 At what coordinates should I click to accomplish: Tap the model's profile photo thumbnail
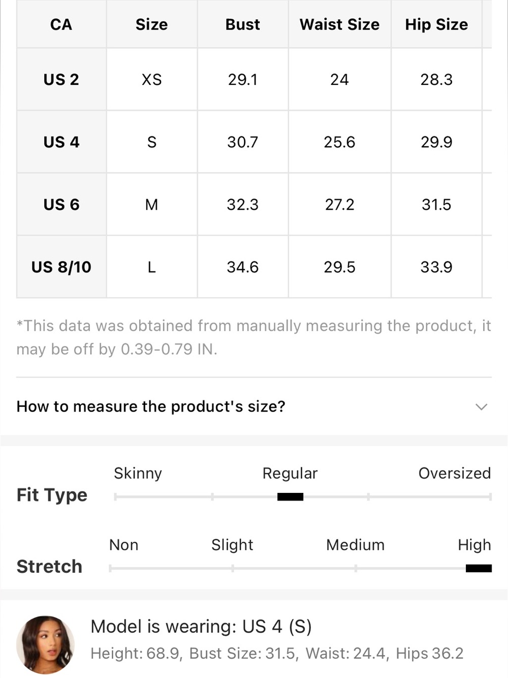point(46,644)
